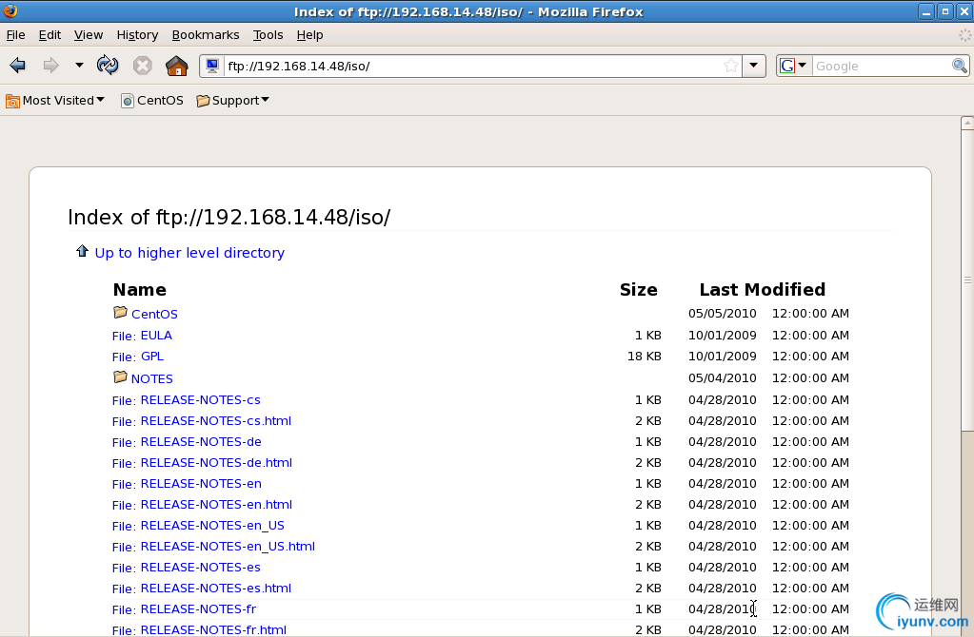
Task: Minimize the Firefox window
Action: click(926, 11)
